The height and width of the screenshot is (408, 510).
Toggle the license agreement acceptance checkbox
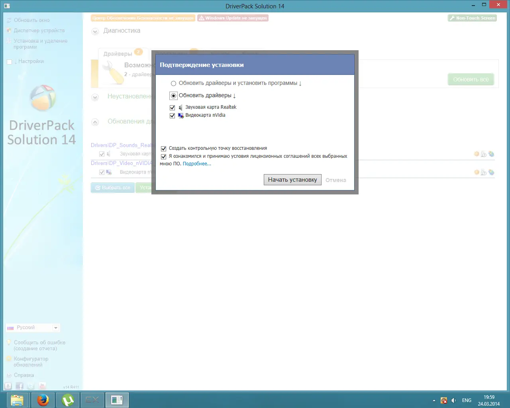click(x=163, y=157)
